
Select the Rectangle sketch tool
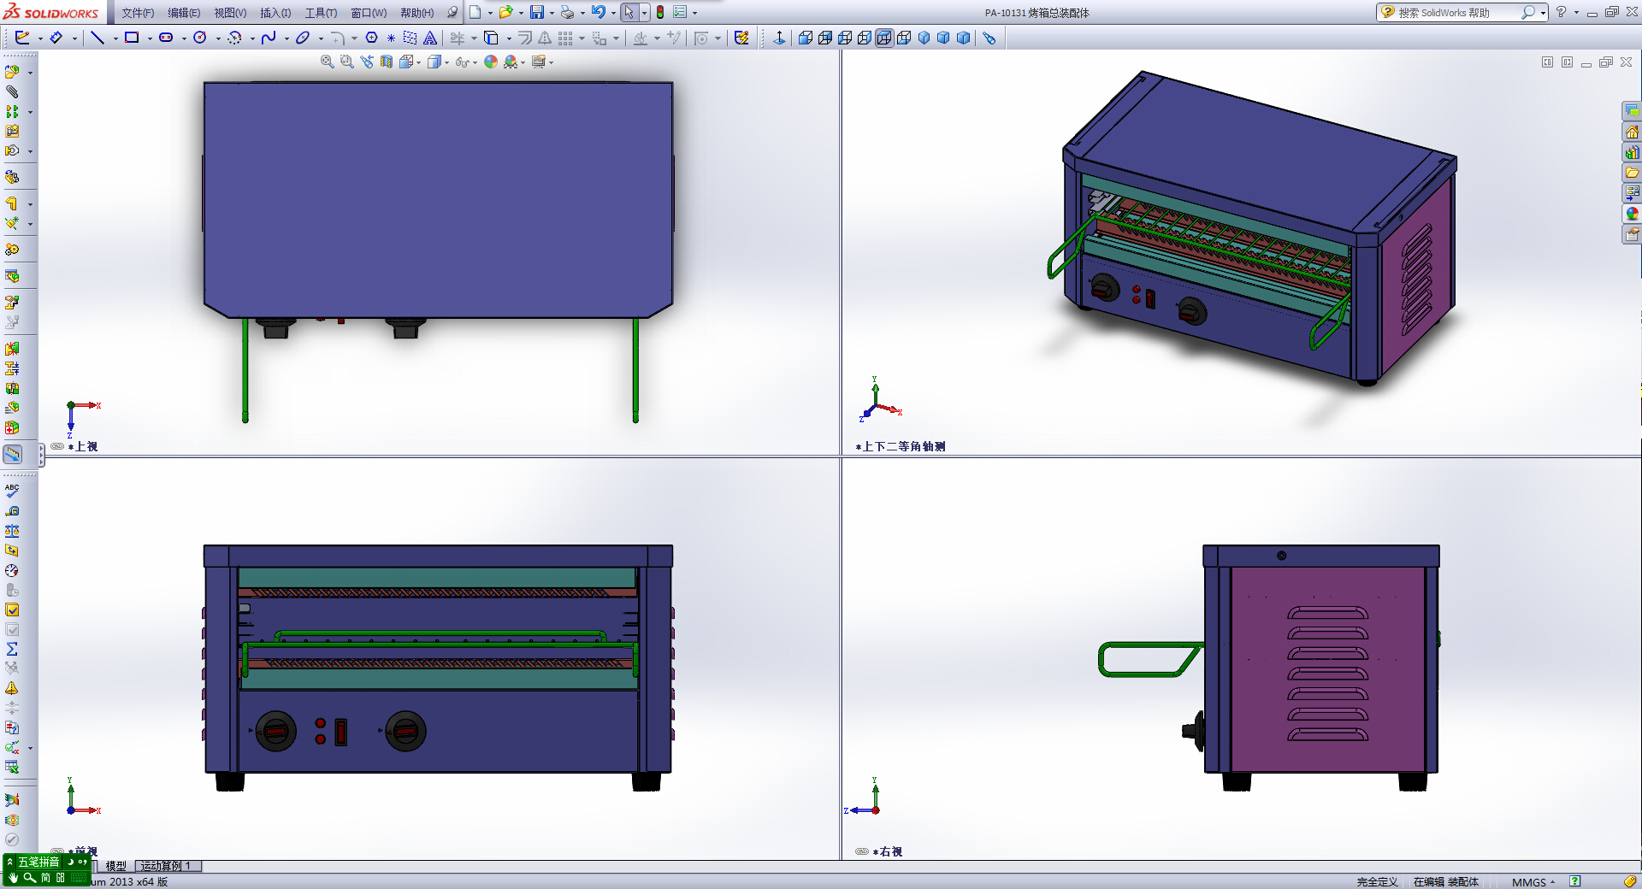click(132, 38)
